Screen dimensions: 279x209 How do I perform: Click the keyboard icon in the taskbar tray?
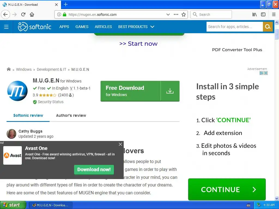point(248,205)
